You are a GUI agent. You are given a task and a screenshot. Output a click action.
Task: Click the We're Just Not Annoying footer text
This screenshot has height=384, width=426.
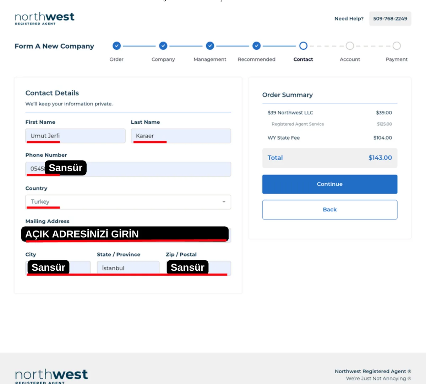[x=378, y=379]
